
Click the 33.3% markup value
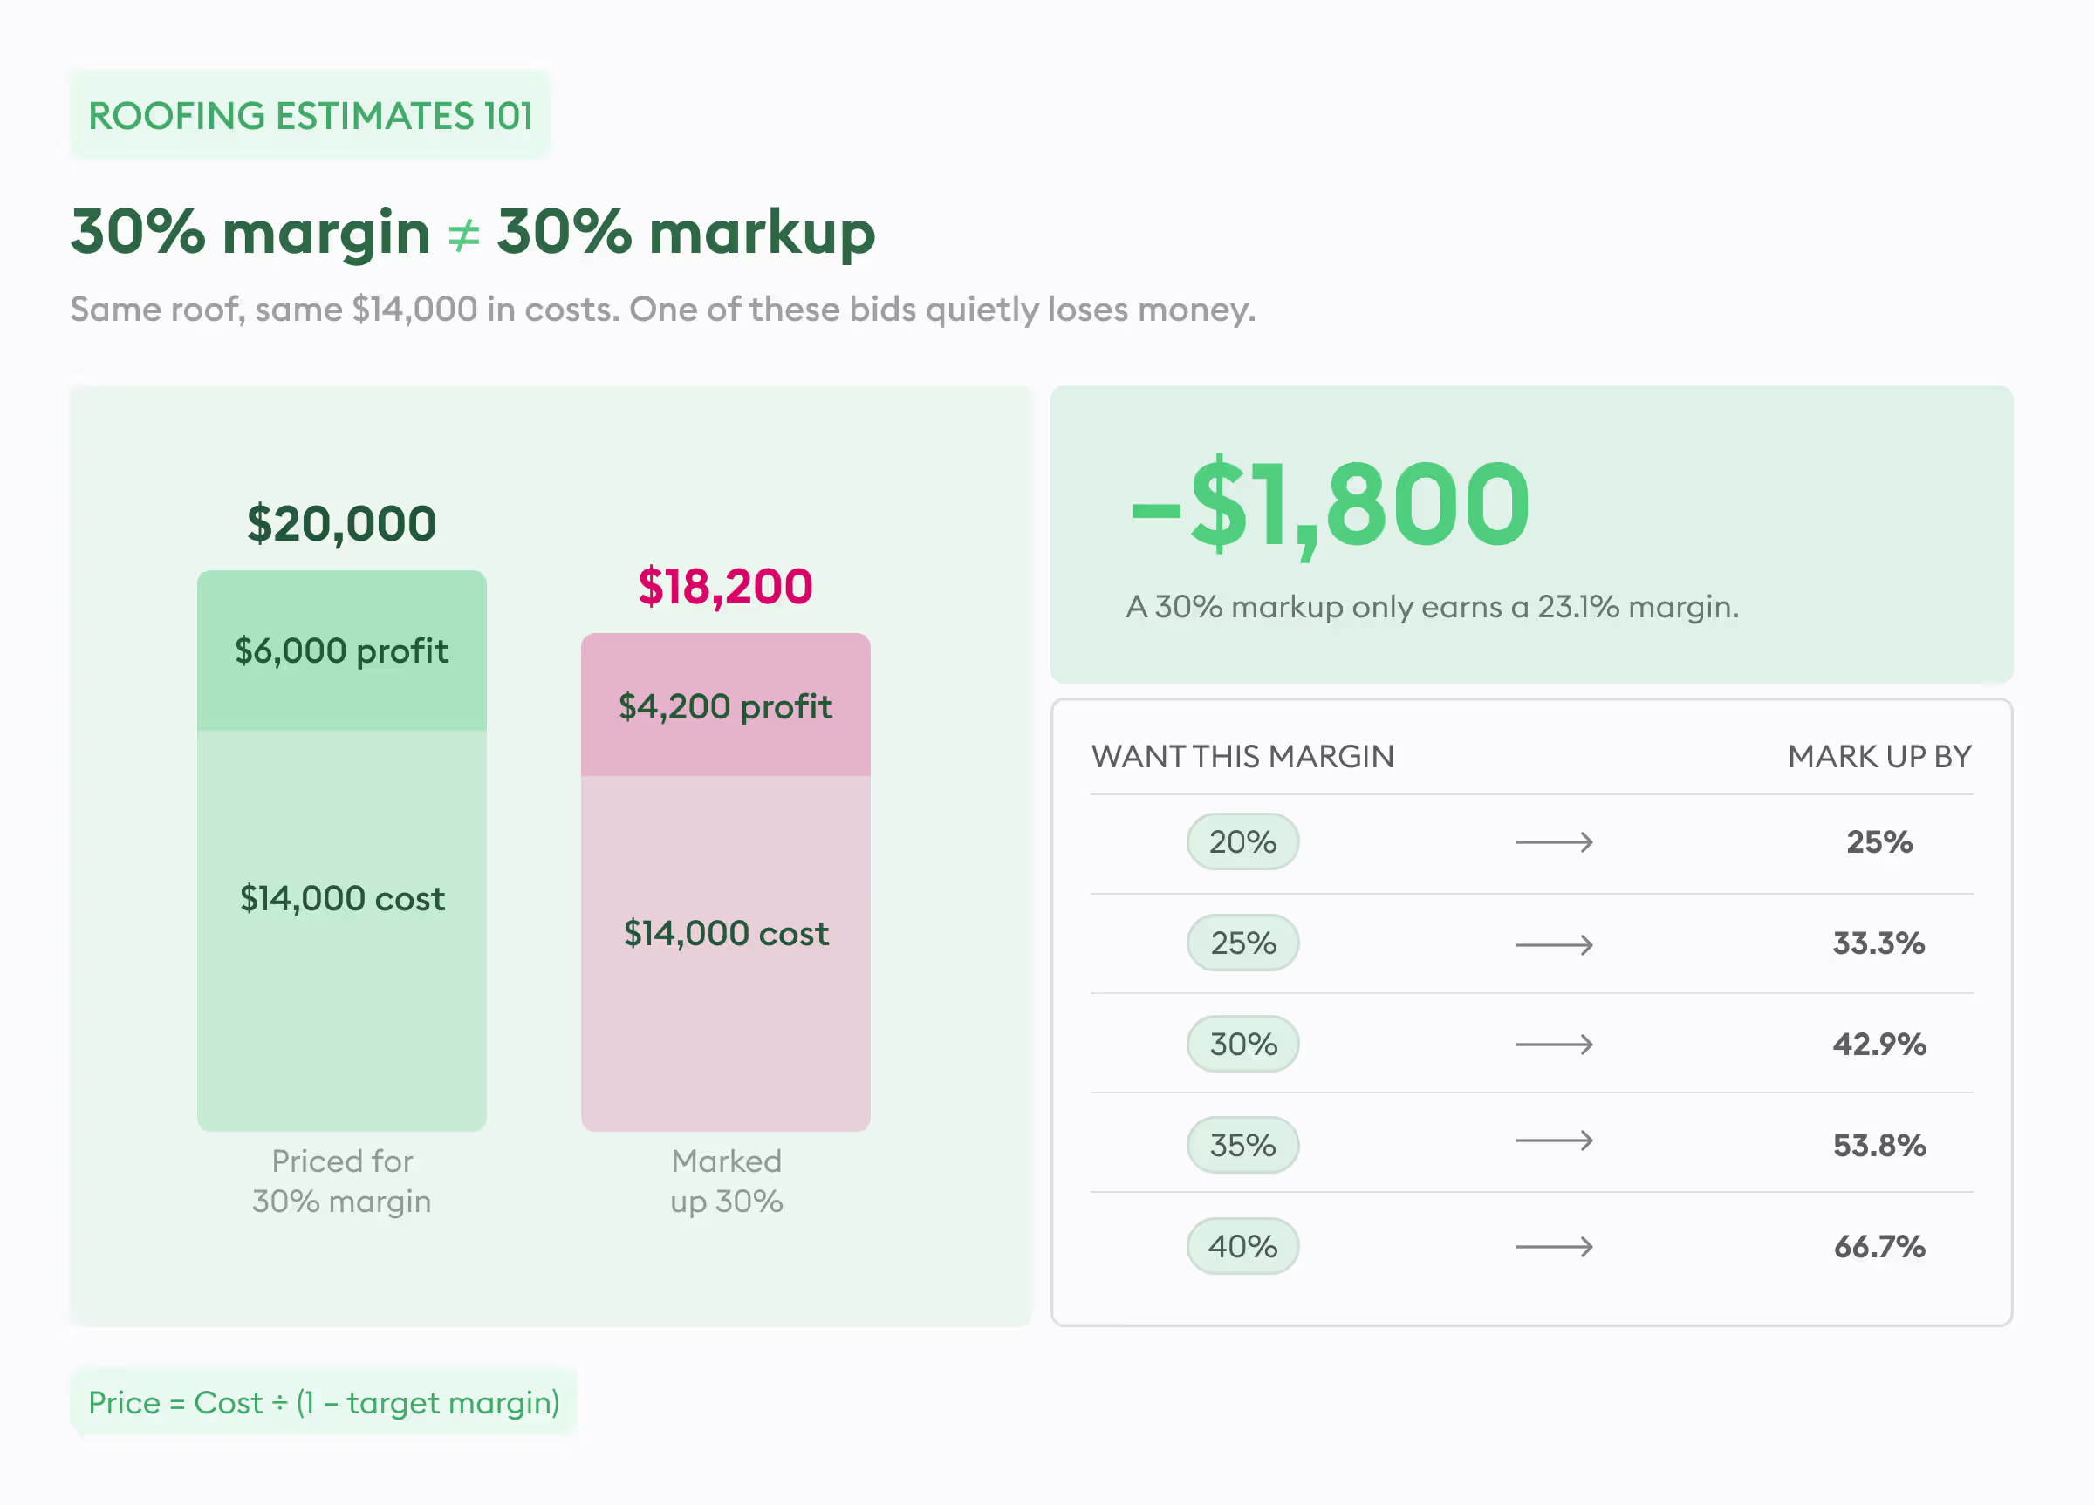1879,943
